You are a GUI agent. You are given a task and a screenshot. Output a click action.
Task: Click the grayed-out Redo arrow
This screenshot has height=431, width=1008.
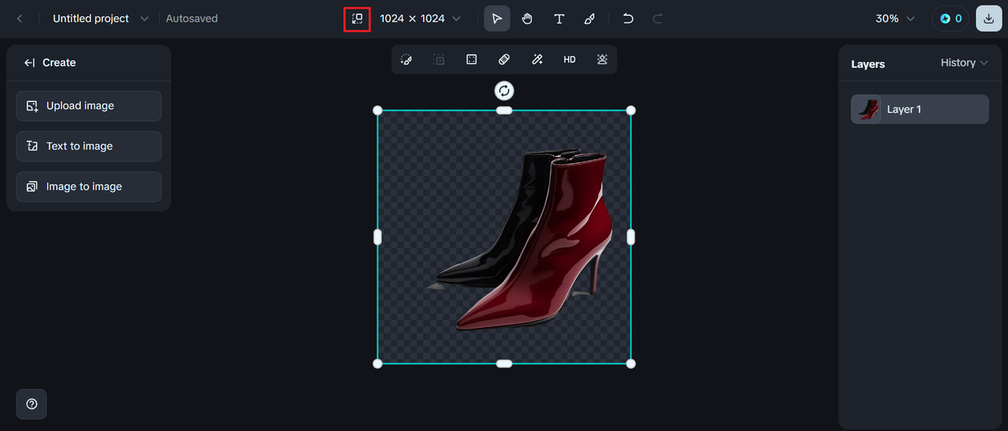click(x=658, y=18)
